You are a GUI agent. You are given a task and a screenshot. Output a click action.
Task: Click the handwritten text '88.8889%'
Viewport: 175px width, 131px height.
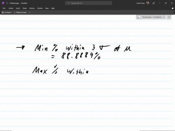[x=81, y=56]
